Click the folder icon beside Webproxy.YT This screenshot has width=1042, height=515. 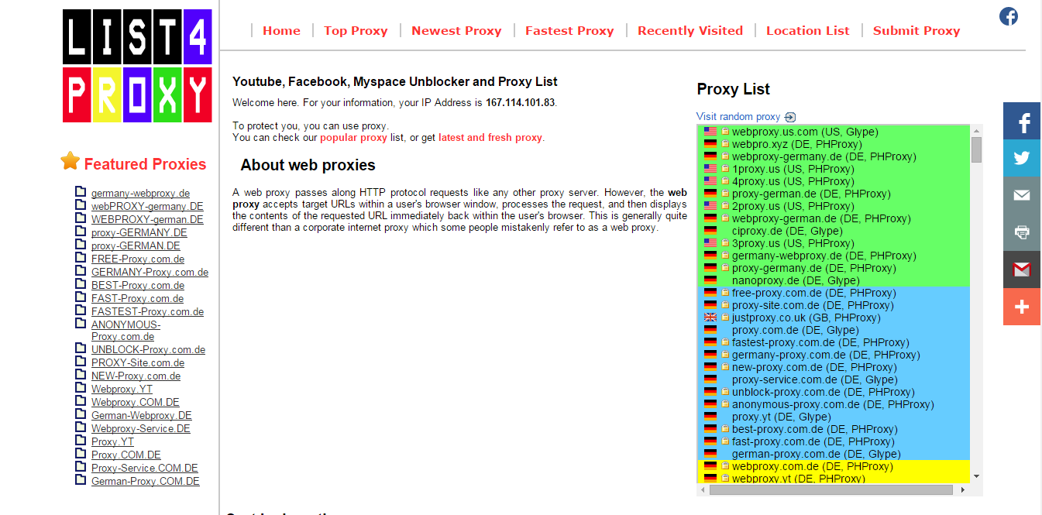pos(81,388)
